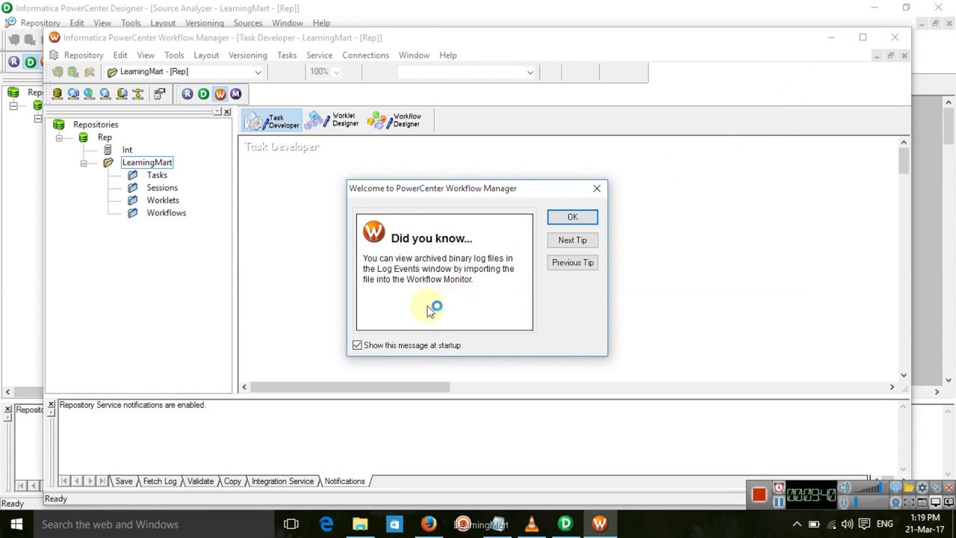
Task: Open the 100% zoom dropdown
Action: pyautogui.click(x=336, y=72)
